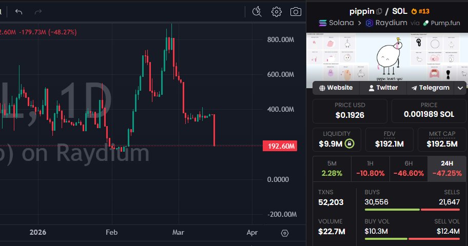Open chart settings gear icon
The image size is (468, 246).
click(277, 11)
